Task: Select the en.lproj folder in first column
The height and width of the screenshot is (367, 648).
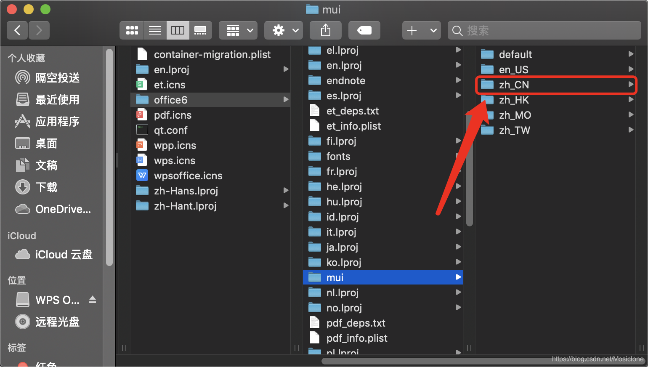Action: 210,69
